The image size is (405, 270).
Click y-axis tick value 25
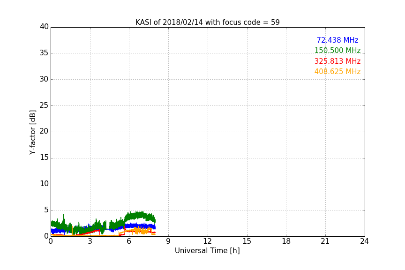(x=44, y=105)
